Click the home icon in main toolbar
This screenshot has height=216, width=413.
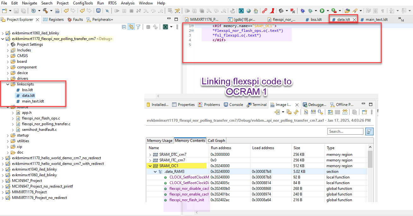[256, 11]
